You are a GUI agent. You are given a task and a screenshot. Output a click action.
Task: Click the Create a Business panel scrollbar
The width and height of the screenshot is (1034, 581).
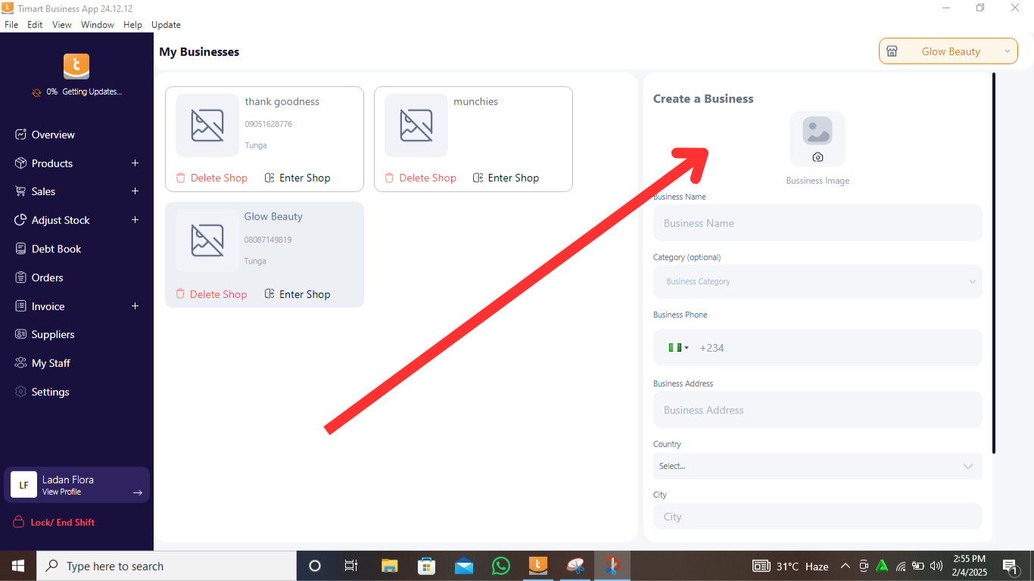pos(994,263)
